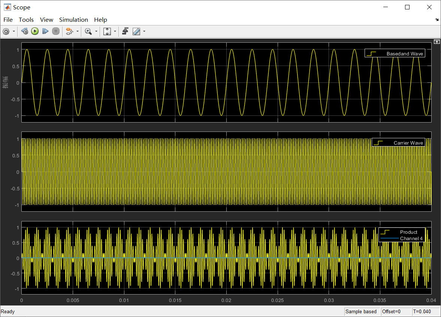
Task: Close the Scope window
Action: tap(429, 7)
